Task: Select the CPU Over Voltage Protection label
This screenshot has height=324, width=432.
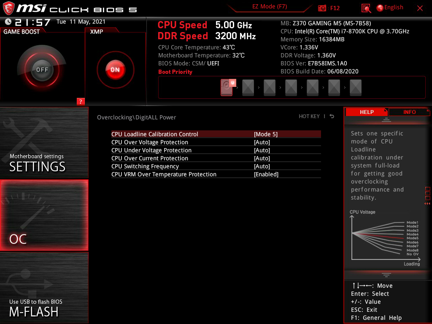Action: (x=150, y=142)
